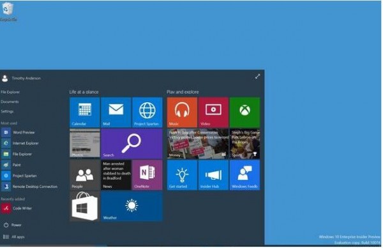
Task: Select Remote Desktop Connection entry
Action: (29, 187)
